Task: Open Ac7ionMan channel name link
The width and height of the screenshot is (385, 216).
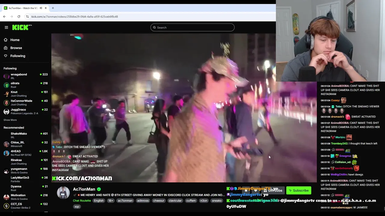Action: click(x=84, y=189)
